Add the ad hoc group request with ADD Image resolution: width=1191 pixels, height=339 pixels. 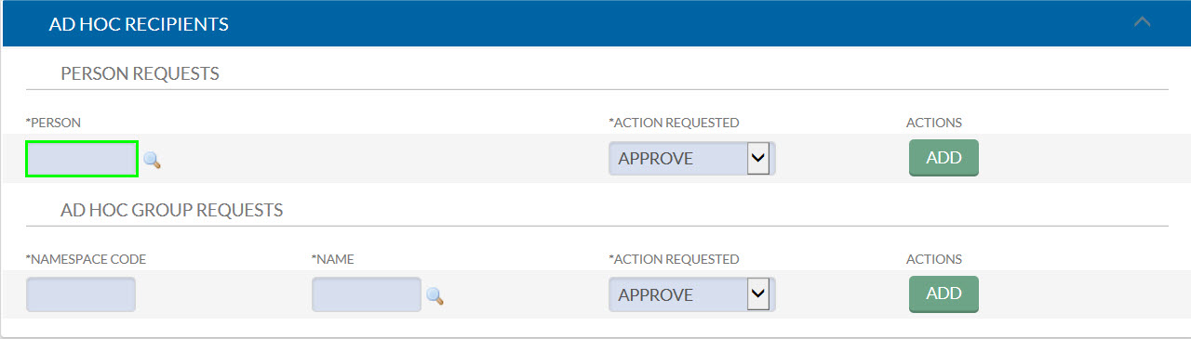[943, 293]
